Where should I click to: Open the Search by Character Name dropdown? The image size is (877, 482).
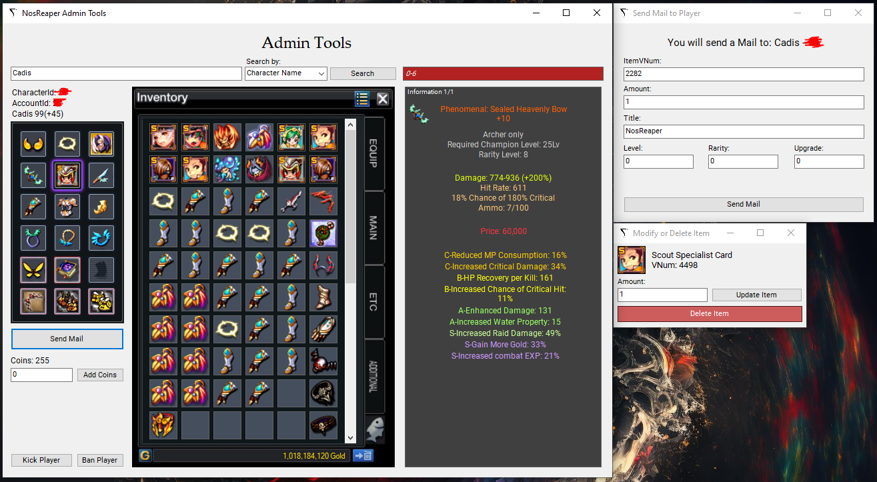click(x=286, y=73)
